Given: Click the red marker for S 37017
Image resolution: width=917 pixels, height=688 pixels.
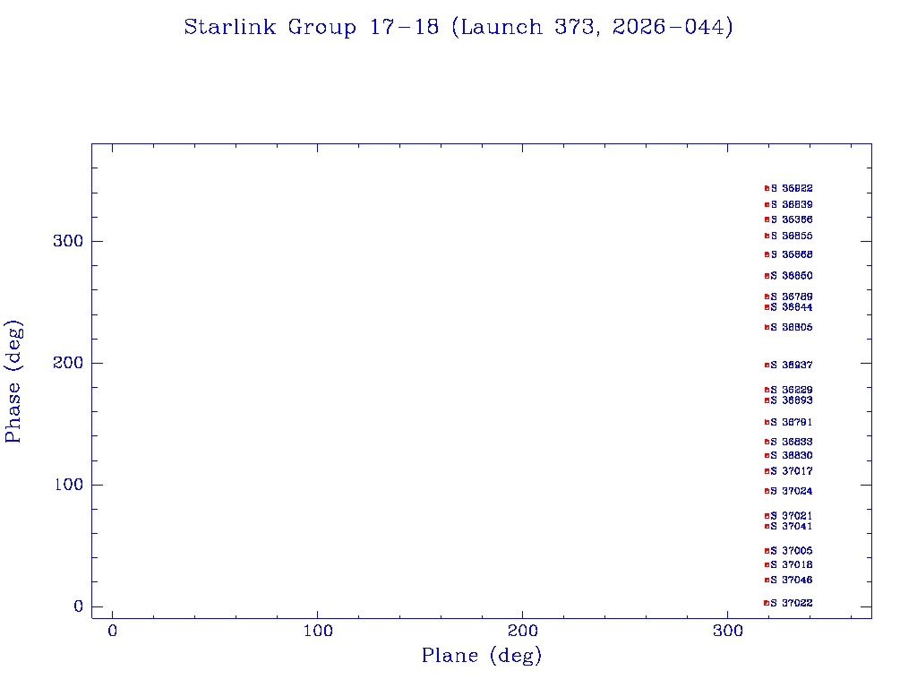Looking at the screenshot, I should pyautogui.click(x=767, y=471).
